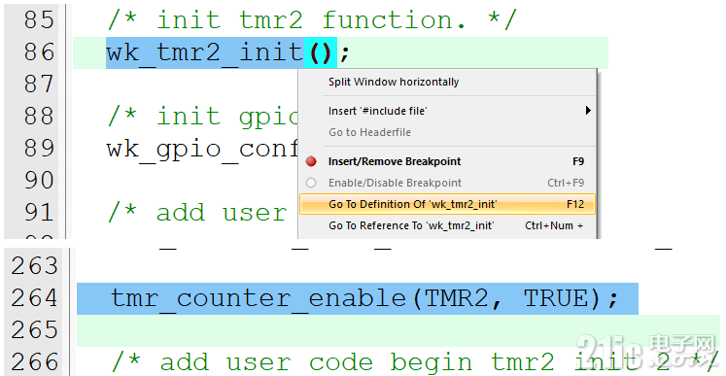Click the 'init gpio' comment on line 88
The width and height of the screenshot is (726, 376).
[x=203, y=117]
